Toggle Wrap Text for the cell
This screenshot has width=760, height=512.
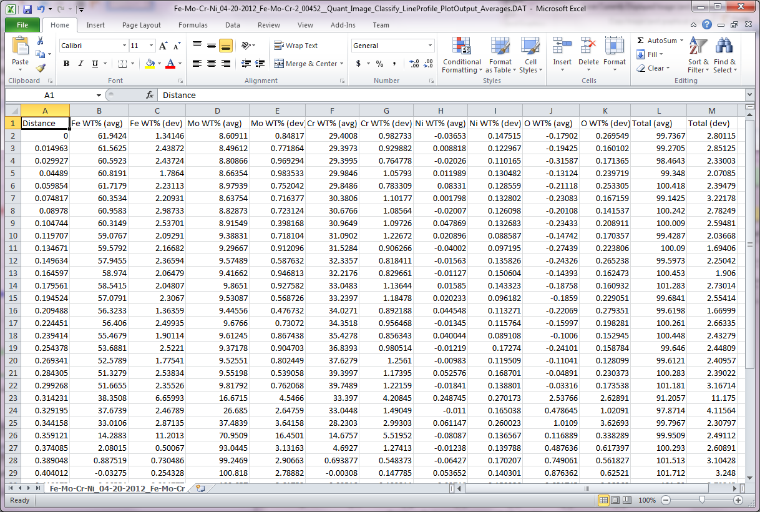pyautogui.click(x=296, y=46)
